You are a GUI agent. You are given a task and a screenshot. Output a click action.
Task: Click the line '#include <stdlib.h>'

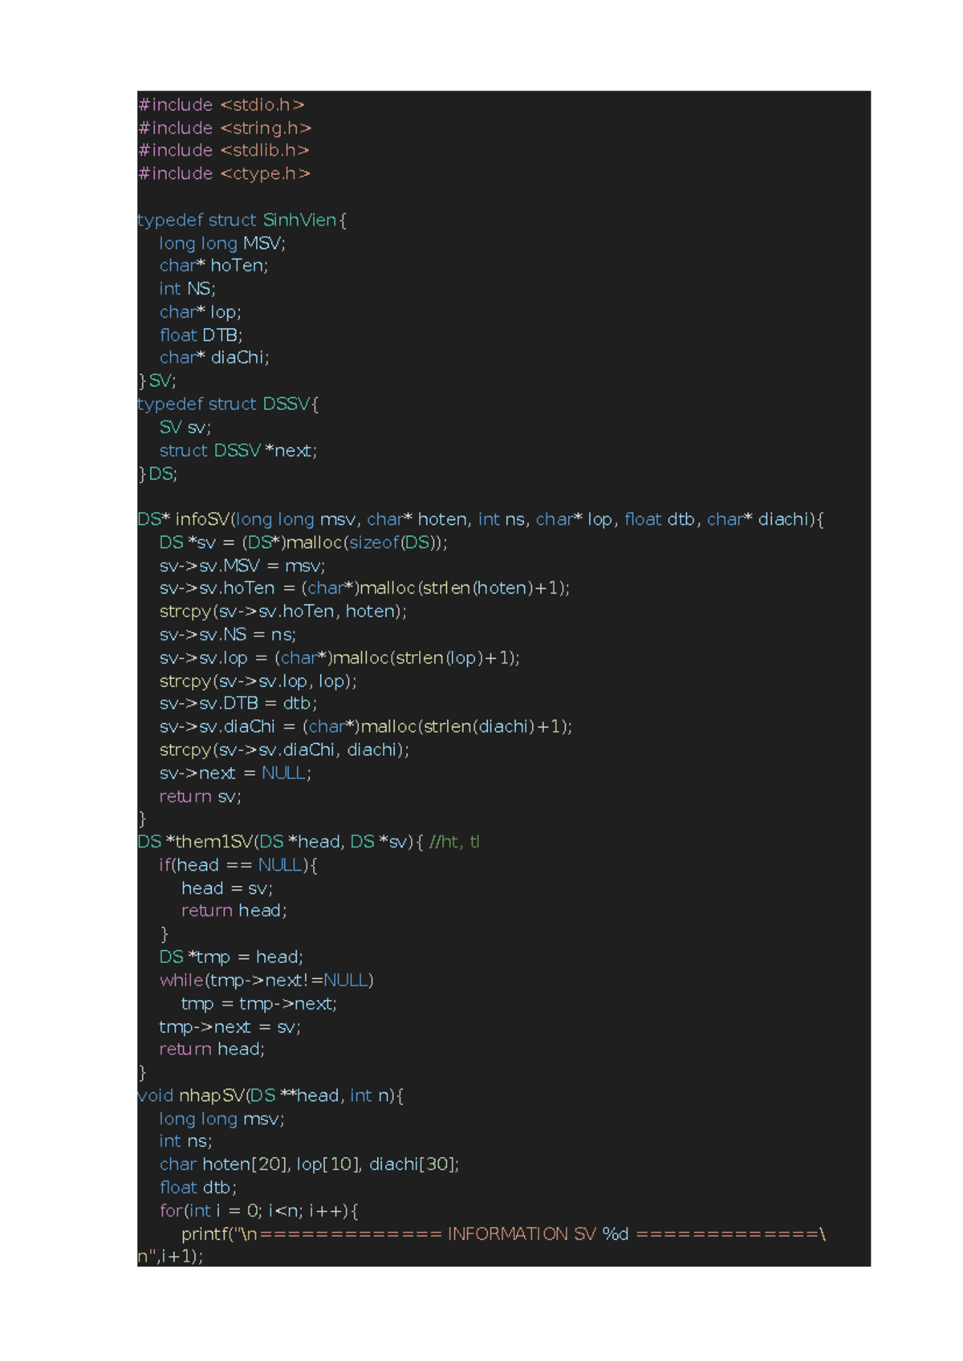tap(223, 151)
